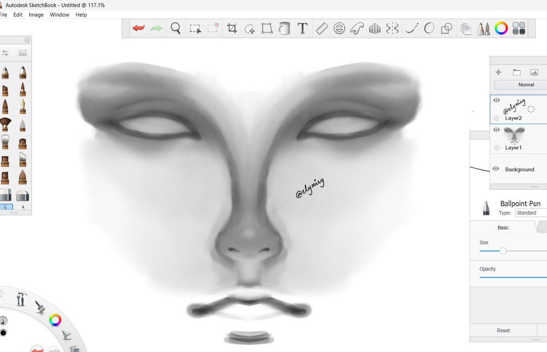Open the Normal blend mode dropdown
This screenshot has width=547, height=352.
click(x=521, y=85)
